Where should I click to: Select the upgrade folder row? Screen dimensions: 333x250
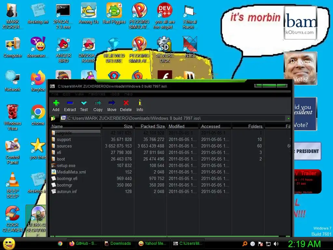[76, 133]
